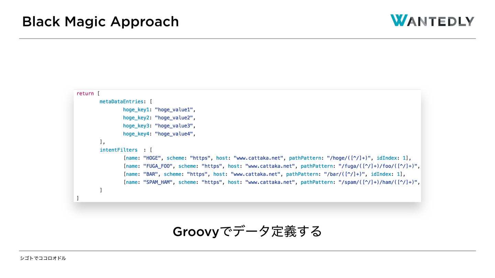
Task: Click the "intentFilters" key
Action: (119, 150)
